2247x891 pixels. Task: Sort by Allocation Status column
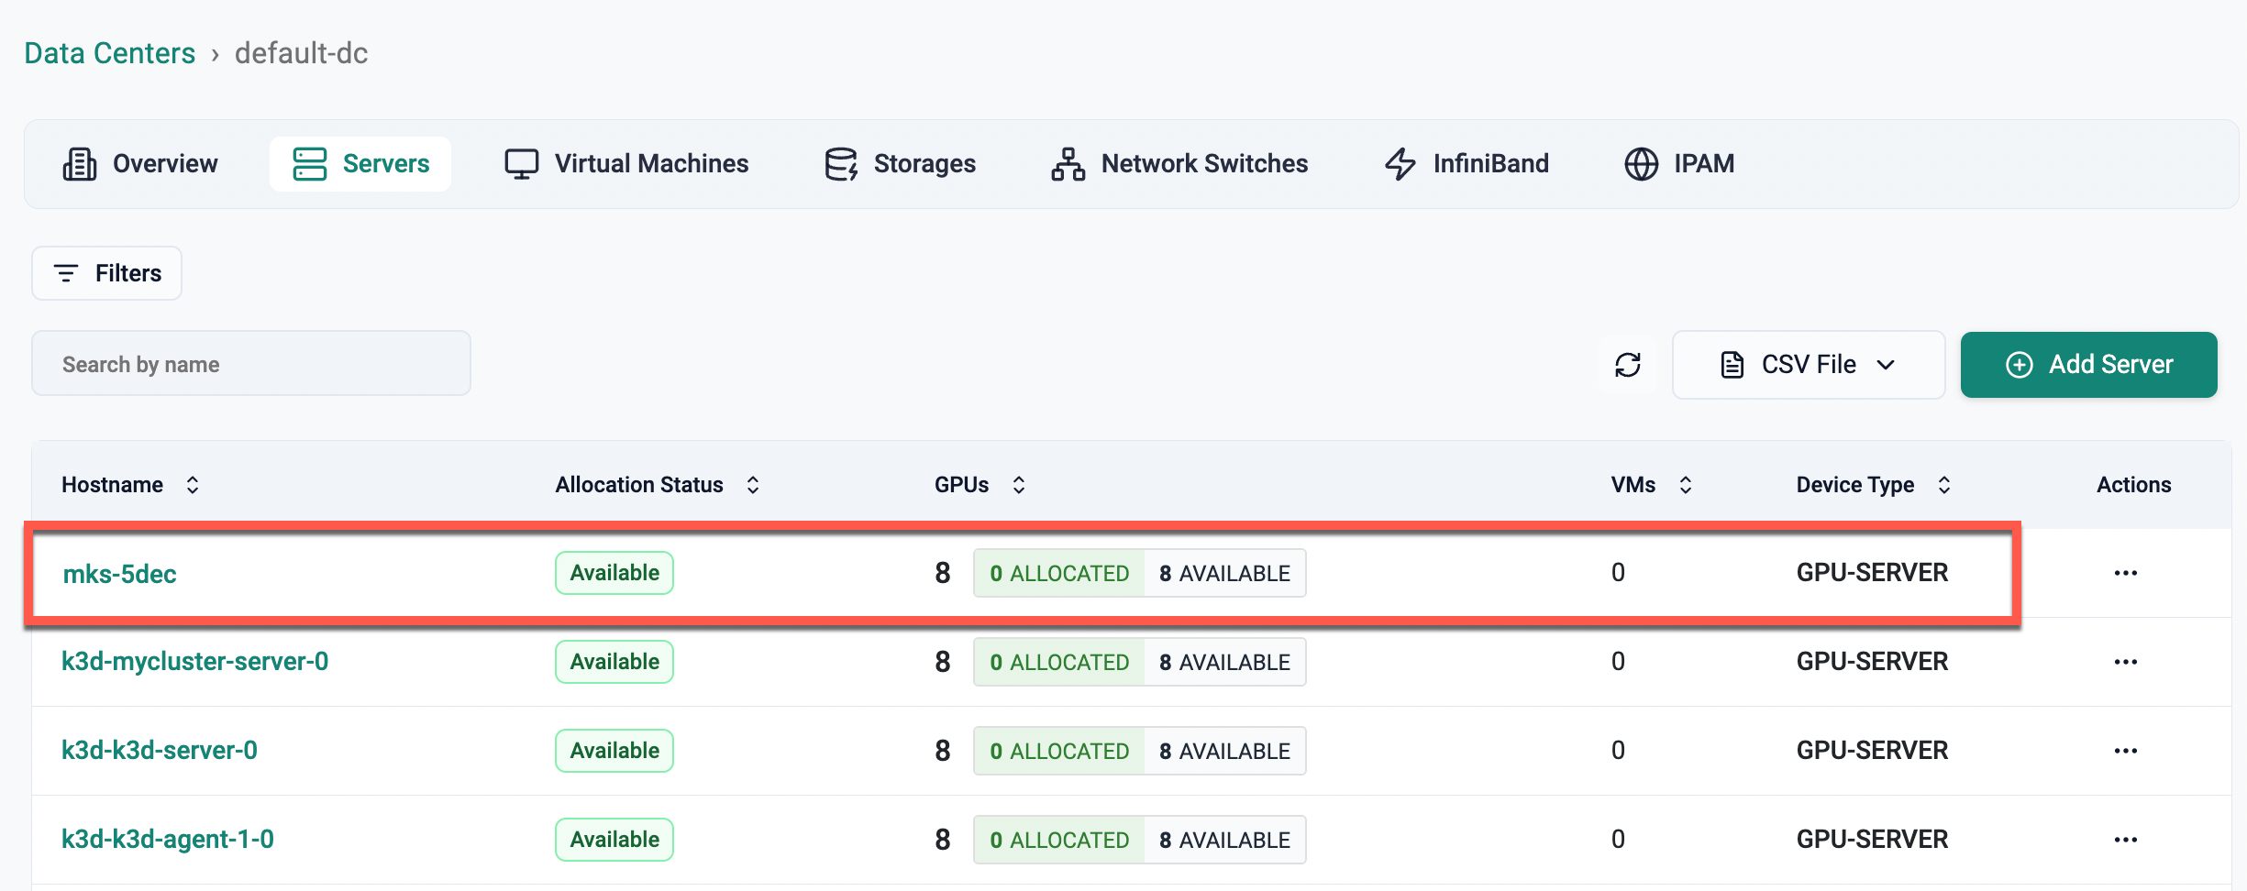pos(752,485)
